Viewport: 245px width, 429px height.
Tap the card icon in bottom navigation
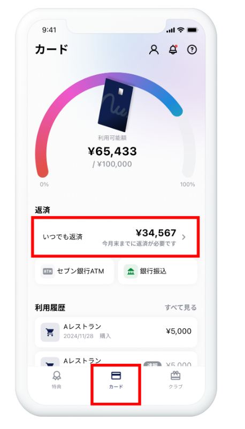(x=116, y=376)
